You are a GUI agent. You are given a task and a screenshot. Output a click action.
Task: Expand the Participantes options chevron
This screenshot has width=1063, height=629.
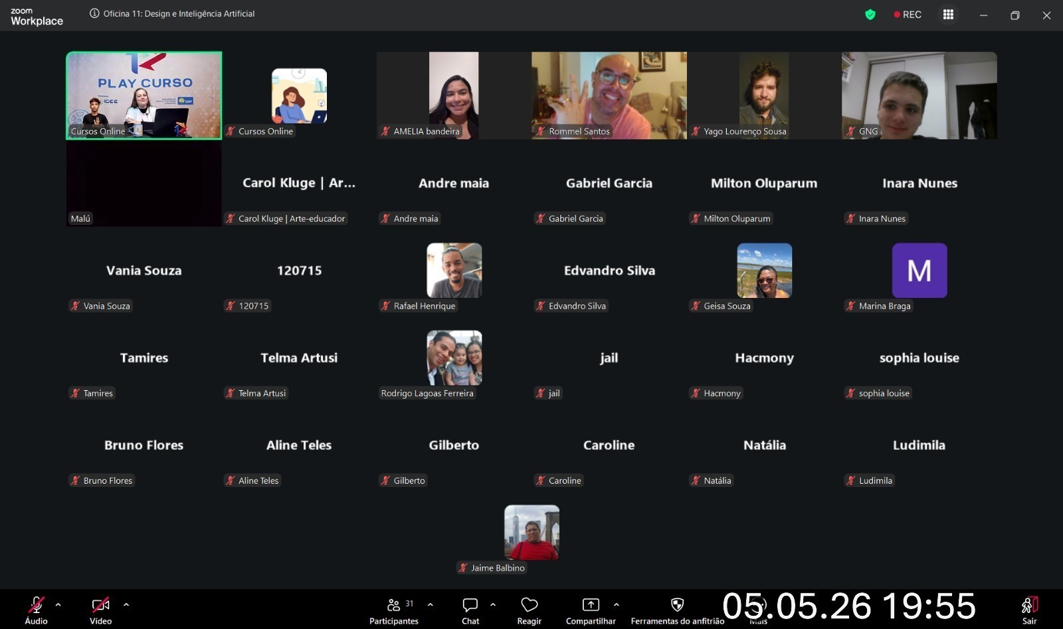431,604
